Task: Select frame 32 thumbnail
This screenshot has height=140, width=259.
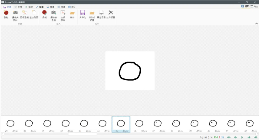Action: point(66,124)
